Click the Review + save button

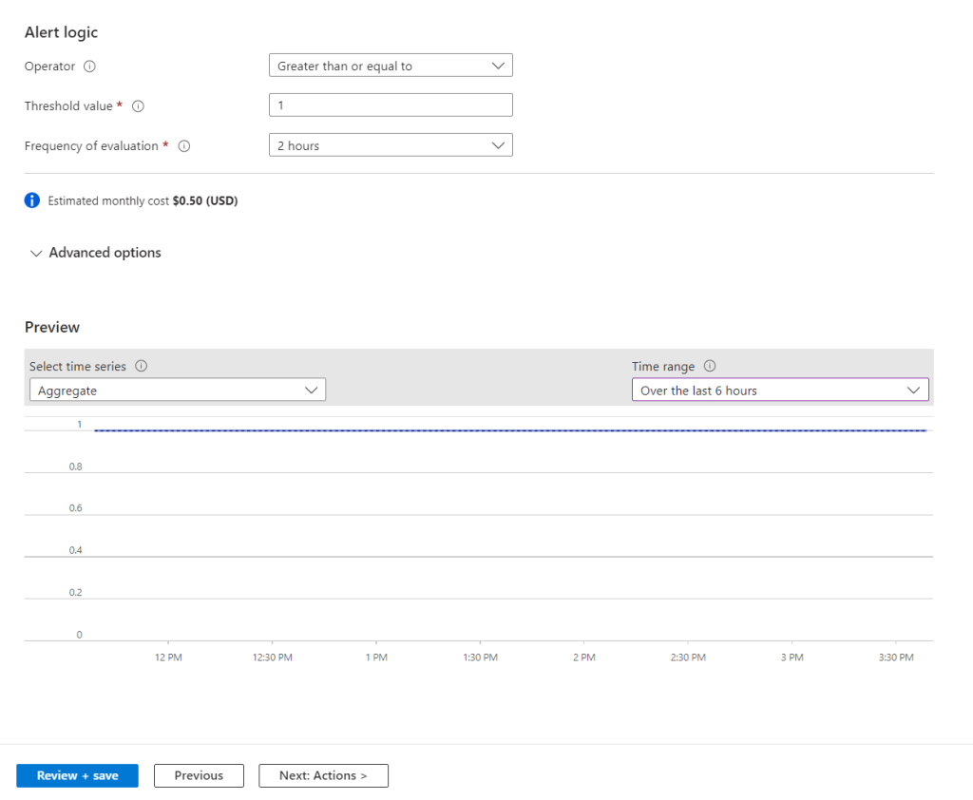tap(77, 775)
